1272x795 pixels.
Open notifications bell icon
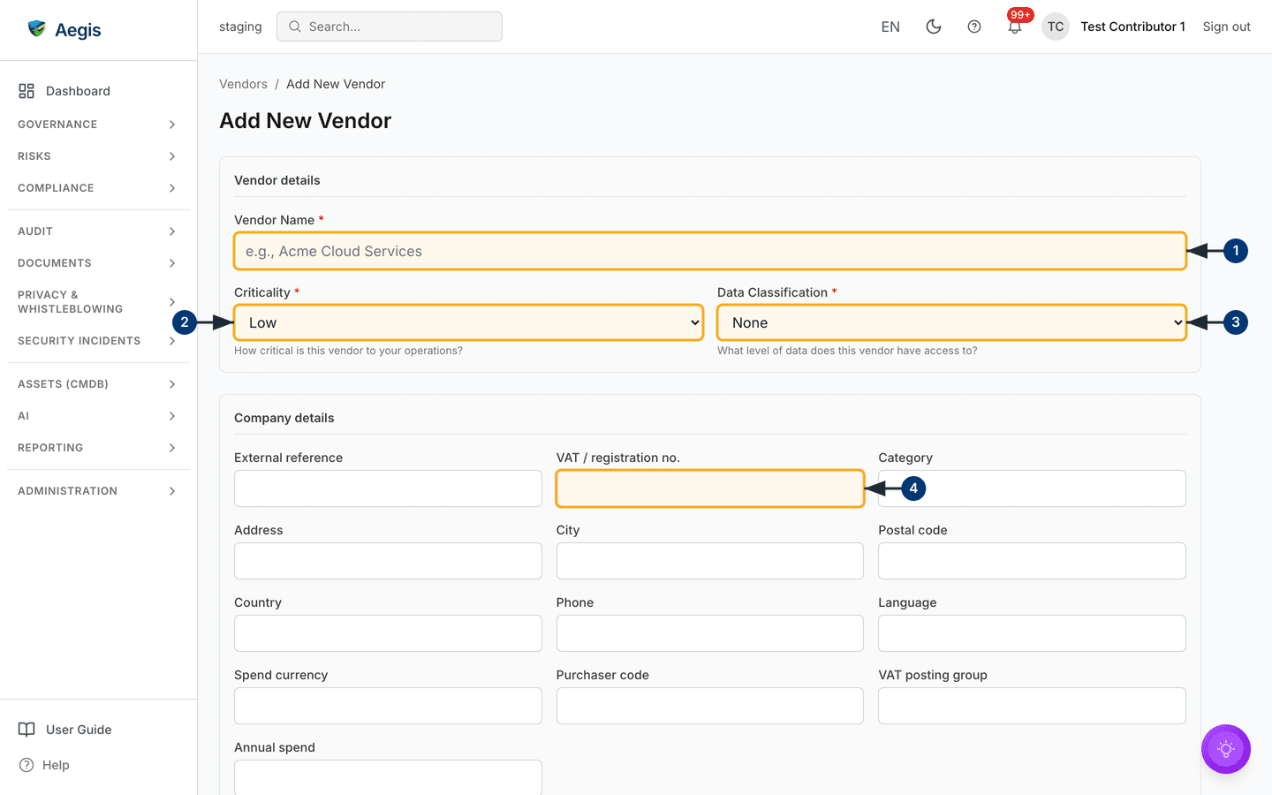[x=1015, y=27]
